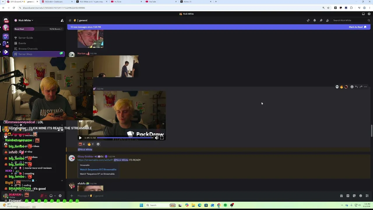Image resolution: width=373 pixels, height=210 pixels.
Task: Open User Settings gear
Action: click(60, 196)
